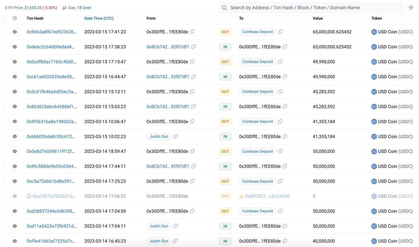View details eye icon for 0x96b2a8f67ed923626 transaction
This screenshot has width=419, height=247.
15,32
